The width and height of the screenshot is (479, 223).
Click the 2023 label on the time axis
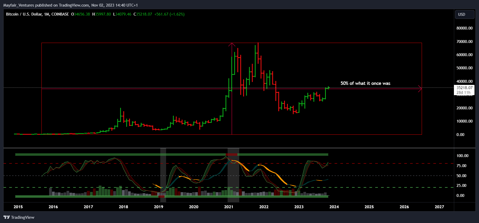tap(299, 207)
